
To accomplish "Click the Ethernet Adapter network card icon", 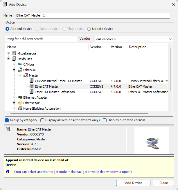I will (20, 97).
